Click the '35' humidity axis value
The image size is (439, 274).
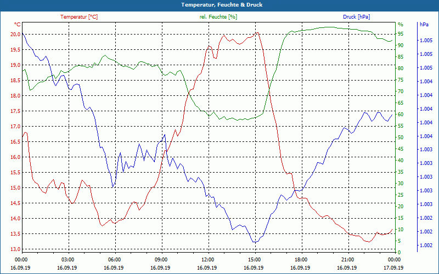tap(401, 172)
